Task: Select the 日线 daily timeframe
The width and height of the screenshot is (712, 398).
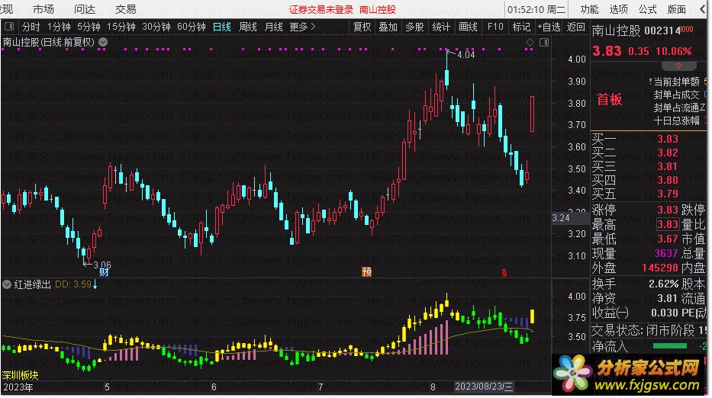Action: point(222,27)
